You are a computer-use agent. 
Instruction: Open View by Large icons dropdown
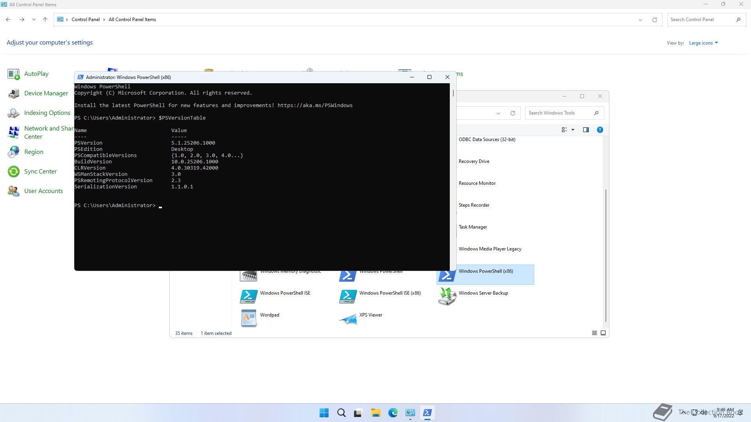click(703, 43)
